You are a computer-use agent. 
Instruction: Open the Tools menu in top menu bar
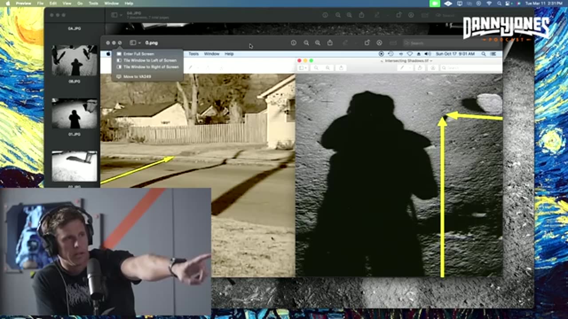tap(93, 3)
